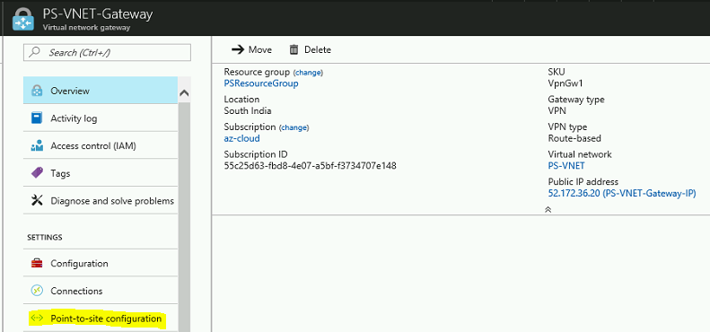Click the Activity log book icon
Image resolution: width=710 pixels, height=332 pixels.
click(x=37, y=118)
